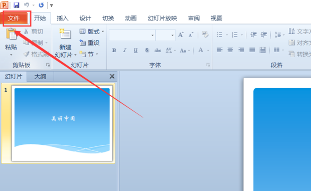Open the 切换 transitions tab
This screenshot has height=191, width=311.
pyautogui.click(x=108, y=18)
